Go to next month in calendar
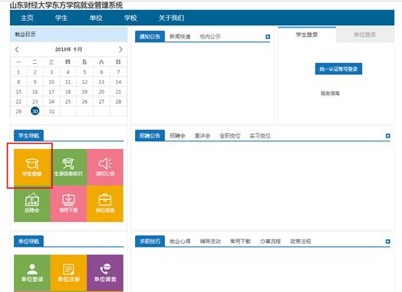Viewport: 402px width, 292px height. pyautogui.click(x=120, y=49)
